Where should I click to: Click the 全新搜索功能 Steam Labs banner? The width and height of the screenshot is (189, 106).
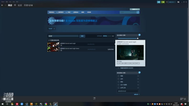(x=94, y=21)
